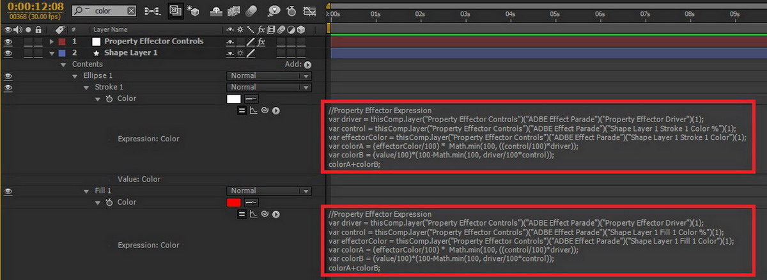Image resolution: width=767 pixels, height=280 pixels.
Task: Show fill Color expression post-graph icon
Action: point(254,214)
